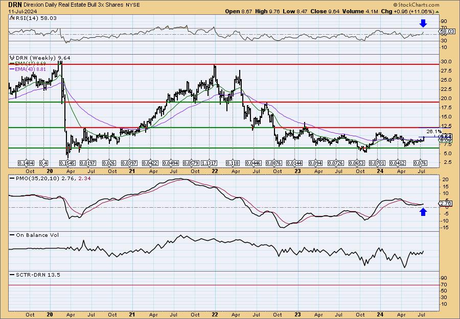460x319 pixels.
Task: Click the 0.0876 dividend marker
Action: [x=274, y=163]
